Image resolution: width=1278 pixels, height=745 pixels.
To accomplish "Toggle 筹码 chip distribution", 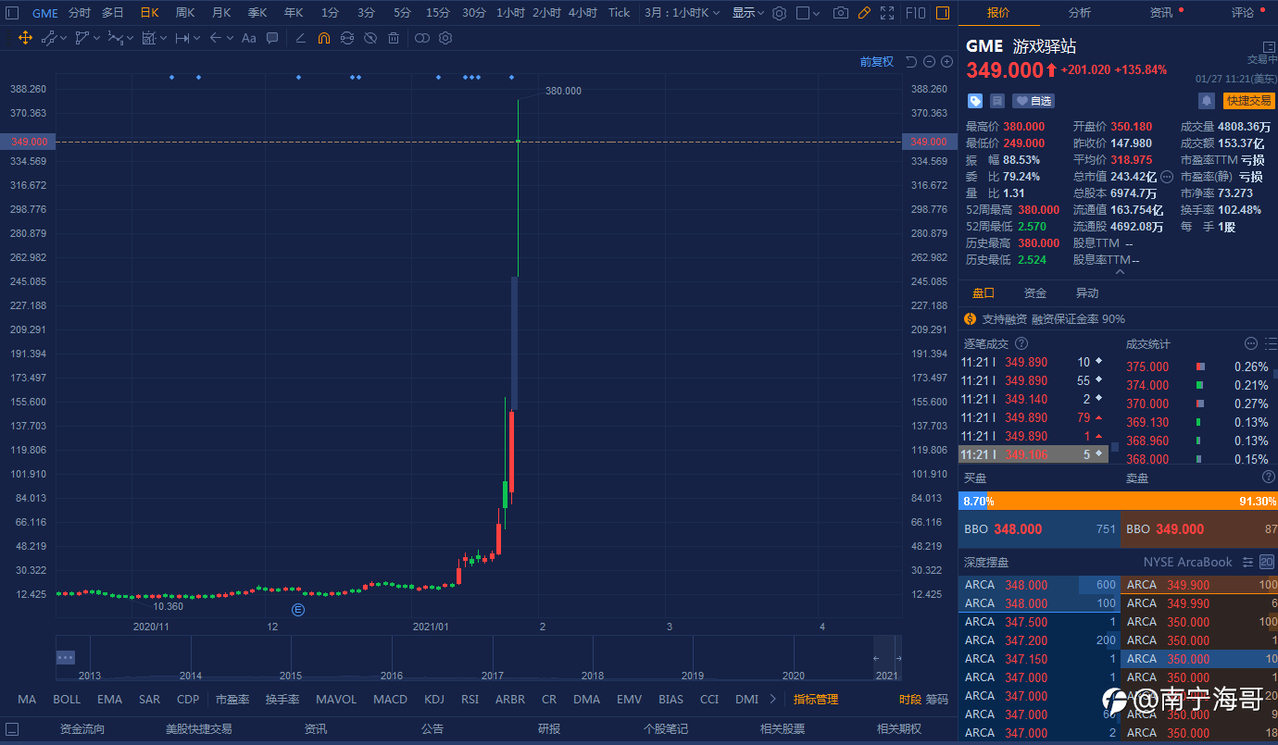I will [936, 700].
